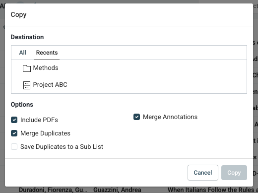Switch to the Recents destination tab

click(x=47, y=53)
